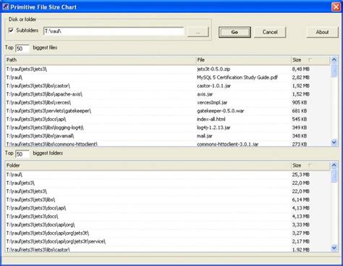
Task: Click folders list scrollbar down arrow
Action: tap(334, 248)
